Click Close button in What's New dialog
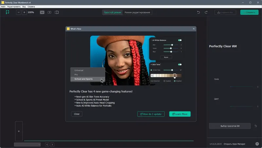 tap(77, 114)
